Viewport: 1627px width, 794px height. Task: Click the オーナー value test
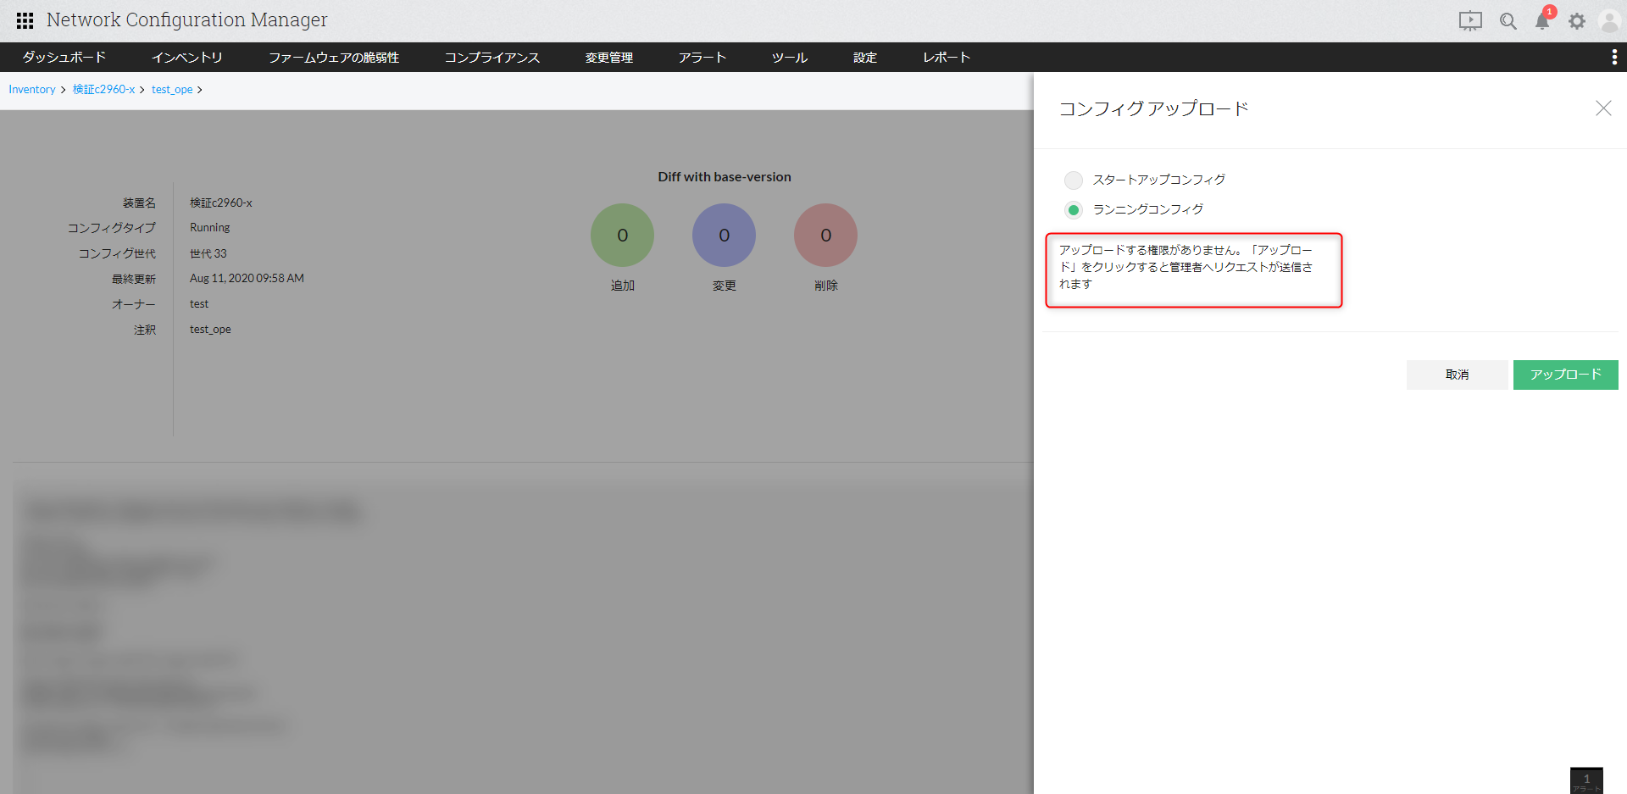tap(199, 304)
